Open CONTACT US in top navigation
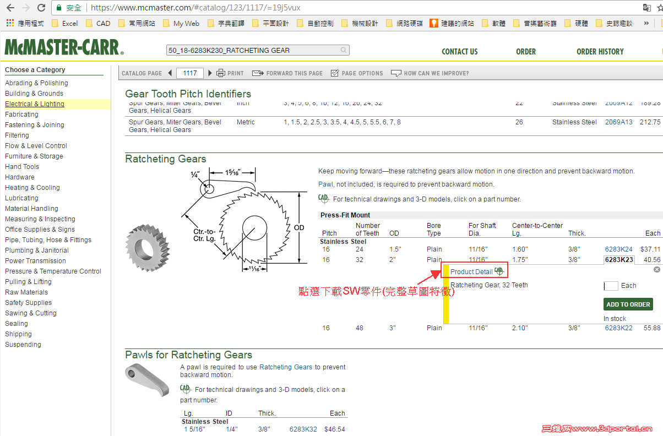The image size is (663, 436). pyautogui.click(x=460, y=51)
